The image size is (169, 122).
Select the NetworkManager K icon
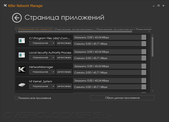pyautogui.click(x=22, y=69)
